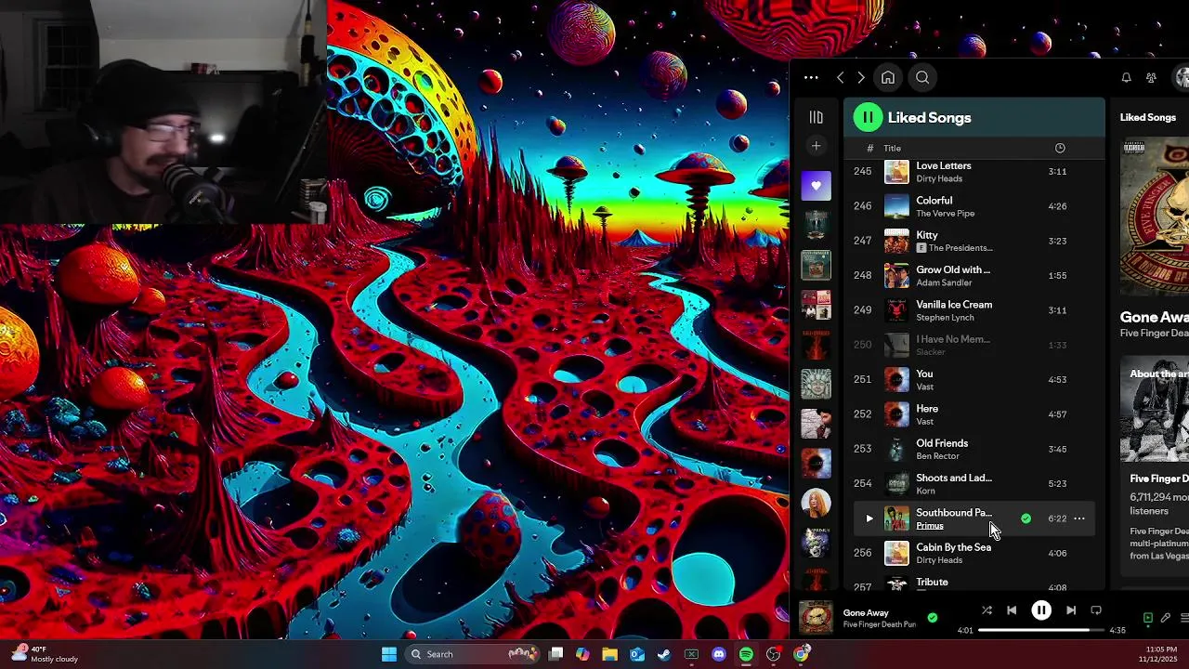The image size is (1189, 669).
Task: Pause Liked Songs with the green header button
Action: coord(868,117)
